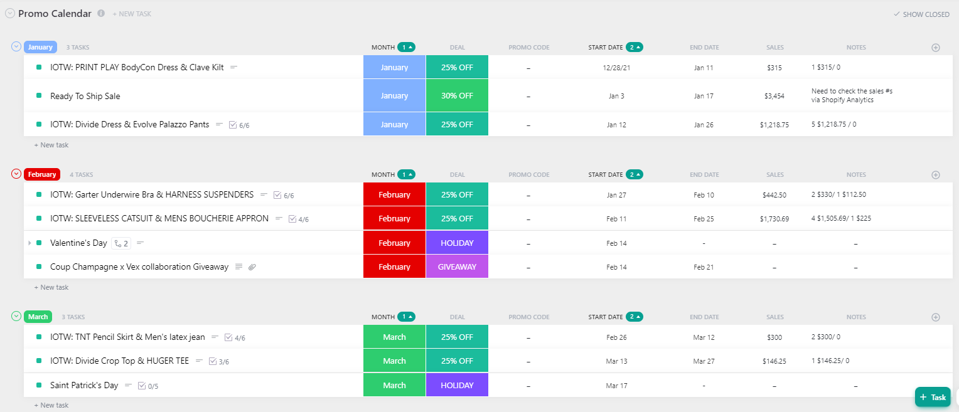Click status square of Saint Patrick's Day
959x412 pixels.
point(39,385)
